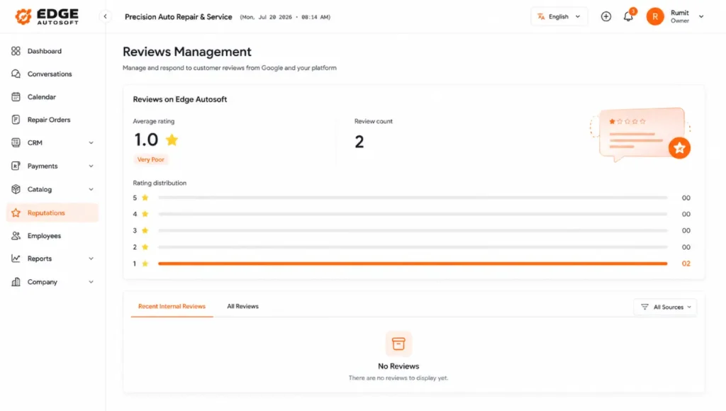Expand the CRM menu chevron
Screen dimensions: 726x411
[91, 142]
